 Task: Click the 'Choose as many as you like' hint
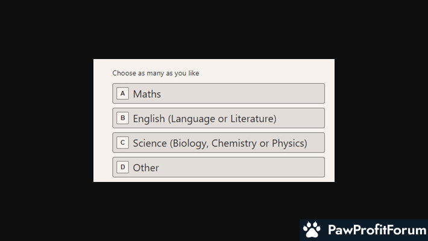point(156,73)
